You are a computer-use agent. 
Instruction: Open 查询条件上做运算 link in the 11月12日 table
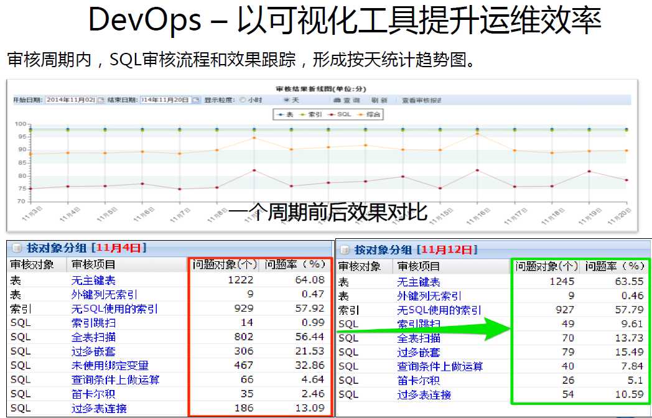click(440, 366)
